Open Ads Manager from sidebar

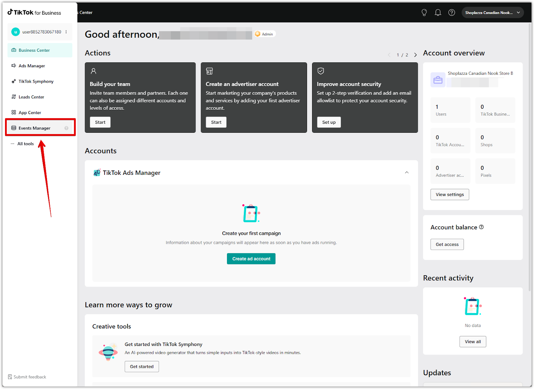click(40, 66)
